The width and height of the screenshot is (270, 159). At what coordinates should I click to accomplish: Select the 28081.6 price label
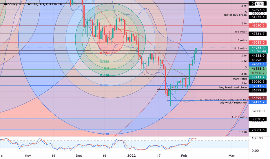258,130
